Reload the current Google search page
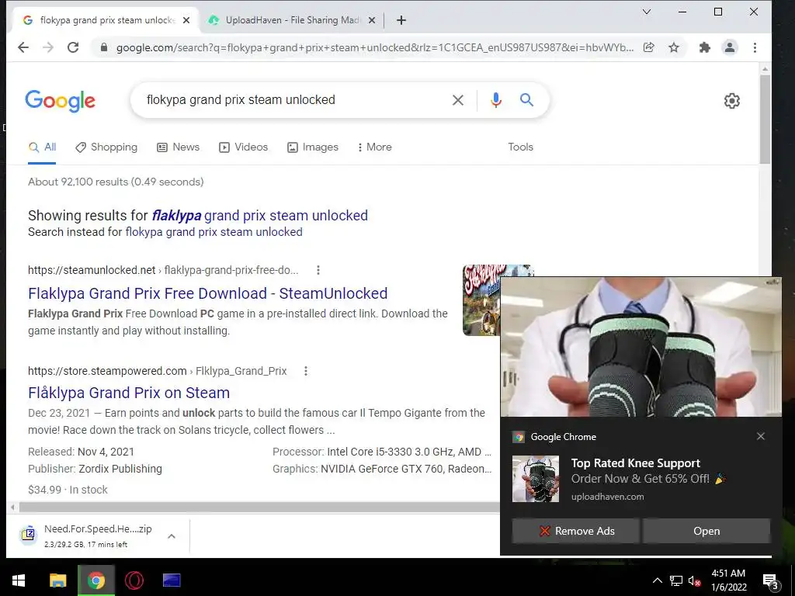Screen dimensions: 795x596 click(x=73, y=47)
